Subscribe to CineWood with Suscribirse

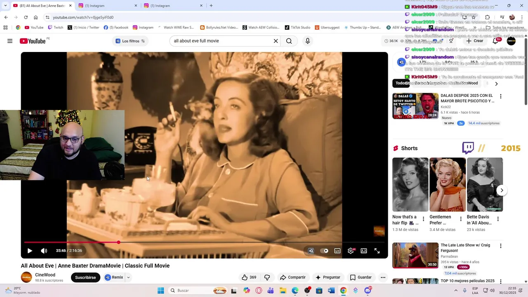point(85,277)
